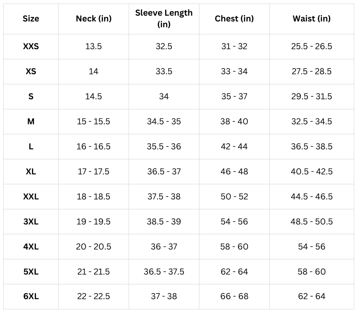Select the M size row label
Screen dimensions: 358x313
click(x=31, y=122)
